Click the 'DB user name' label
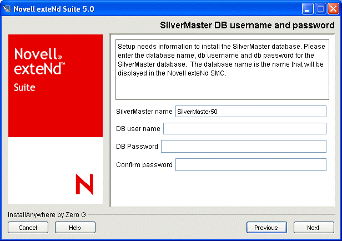 point(138,129)
